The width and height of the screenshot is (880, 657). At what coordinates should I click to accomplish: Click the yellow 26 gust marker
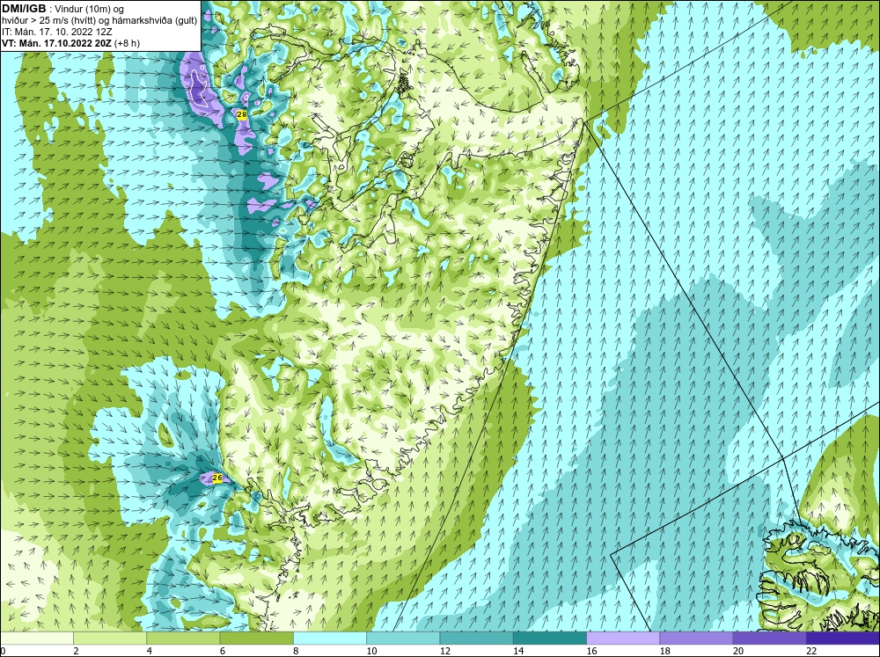click(x=217, y=478)
